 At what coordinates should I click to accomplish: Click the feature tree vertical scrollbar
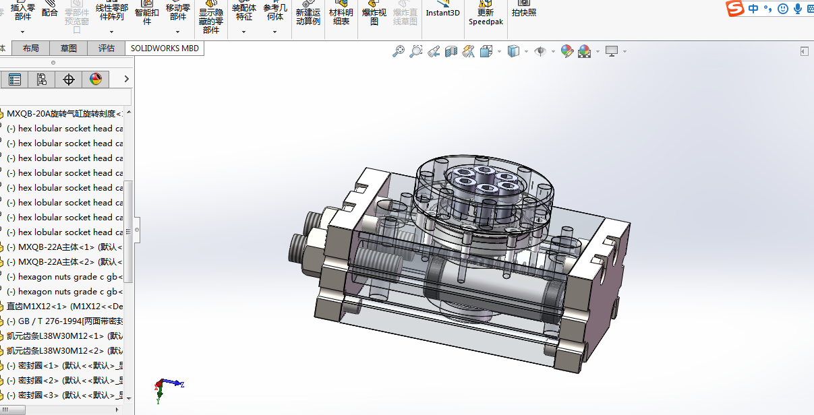click(x=129, y=231)
